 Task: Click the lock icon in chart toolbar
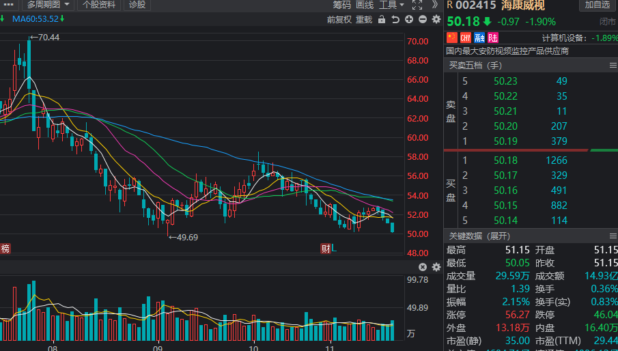point(381,20)
